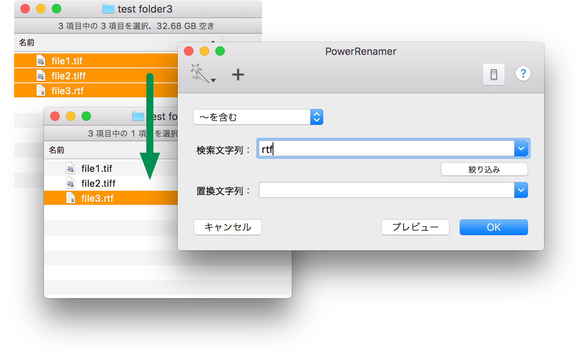Image resolution: width=588 pixels, height=361 pixels.
Task: Expand the 検索文字列 history dropdown arrow
Action: coord(521,149)
